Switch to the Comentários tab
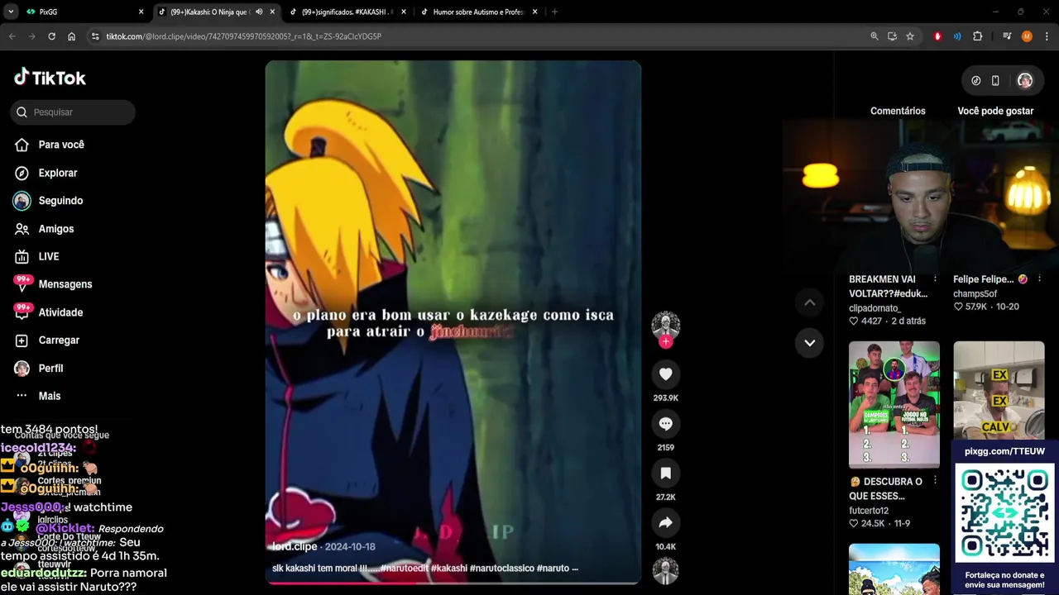This screenshot has height=595, width=1059. coord(898,111)
